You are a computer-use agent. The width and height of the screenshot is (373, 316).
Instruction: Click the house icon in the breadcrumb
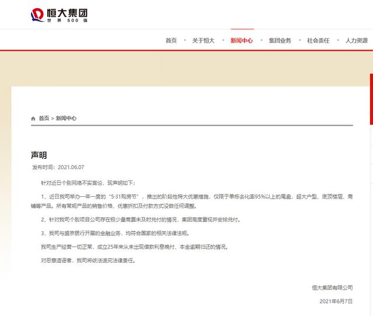(33, 119)
